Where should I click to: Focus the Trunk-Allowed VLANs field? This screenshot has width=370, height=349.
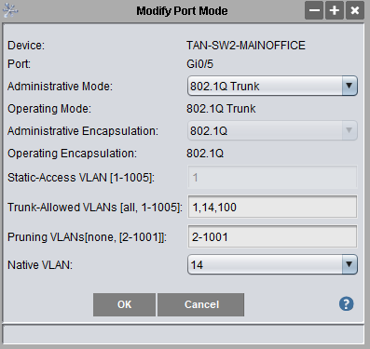(x=272, y=207)
